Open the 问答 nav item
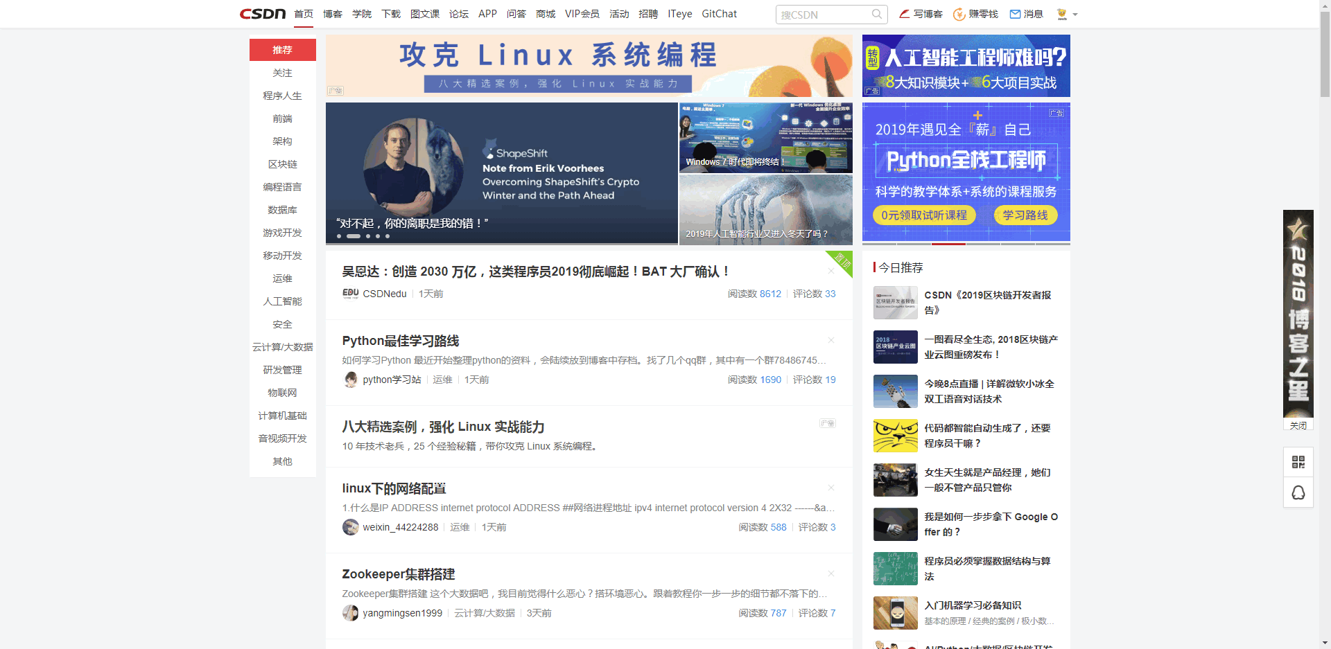Viewport: 1331px width, 649px height. tap(516, 14)
